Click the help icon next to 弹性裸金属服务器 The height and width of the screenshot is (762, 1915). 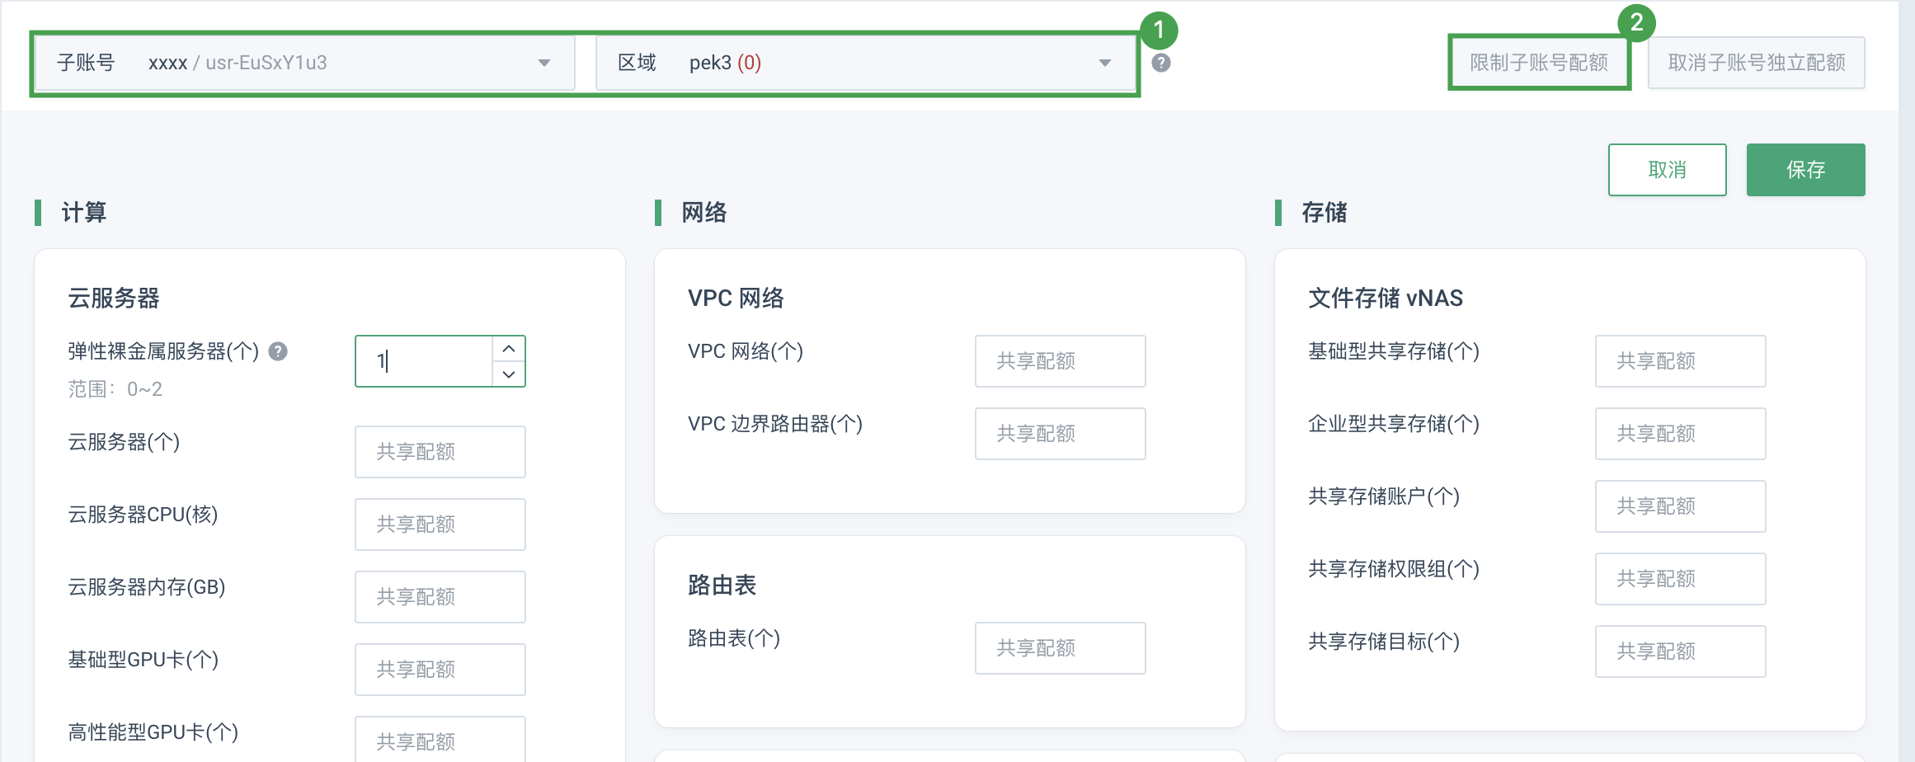[x=279, y=352]
